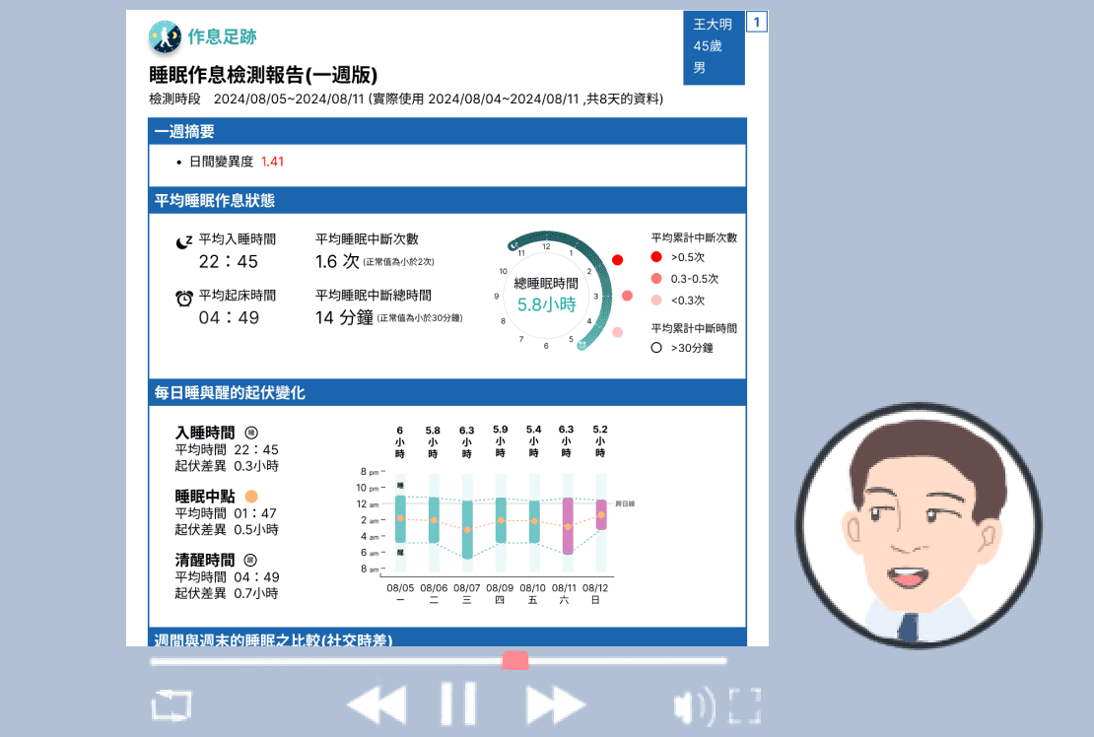Toggle the loop playback icon

tap(171, 705)
